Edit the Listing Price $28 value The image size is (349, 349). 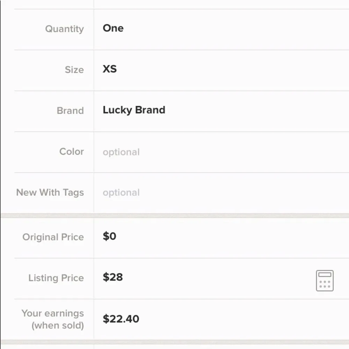pyautogui.click(x=113, y=277)
